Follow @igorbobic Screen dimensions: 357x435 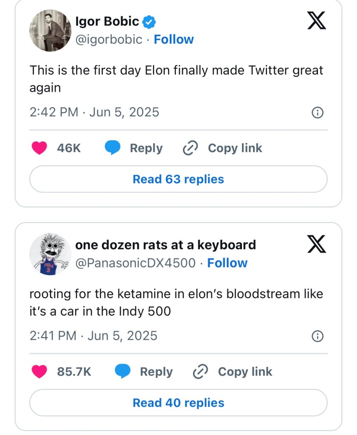click(174, 40)
